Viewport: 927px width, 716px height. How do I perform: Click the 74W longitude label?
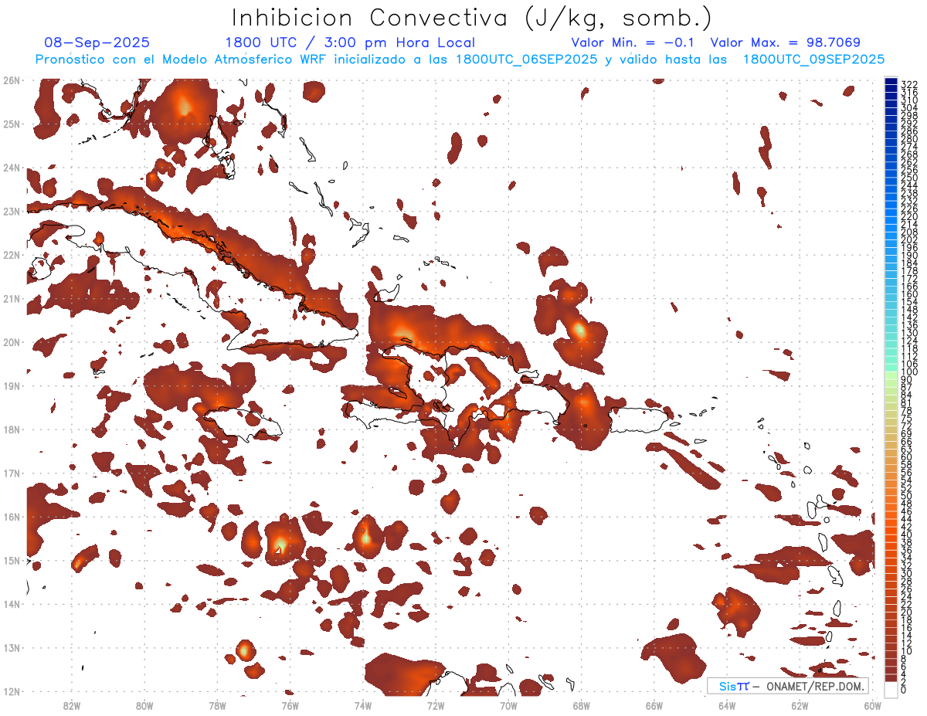point(363,705)
